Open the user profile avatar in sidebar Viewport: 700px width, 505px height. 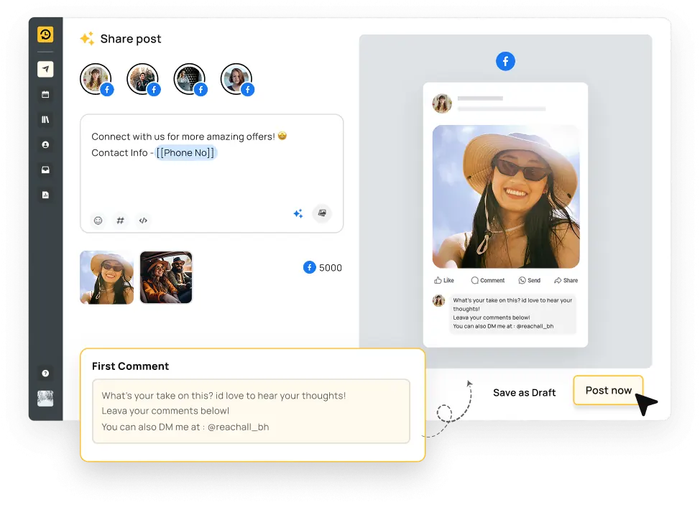coord(45,399)
